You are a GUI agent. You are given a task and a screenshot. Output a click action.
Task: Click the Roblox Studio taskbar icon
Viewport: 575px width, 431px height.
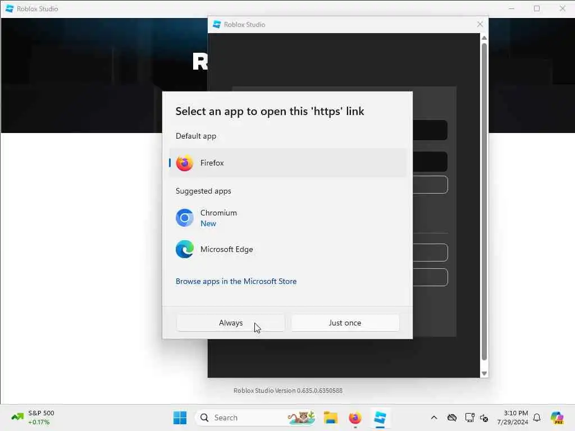(380, 418)
